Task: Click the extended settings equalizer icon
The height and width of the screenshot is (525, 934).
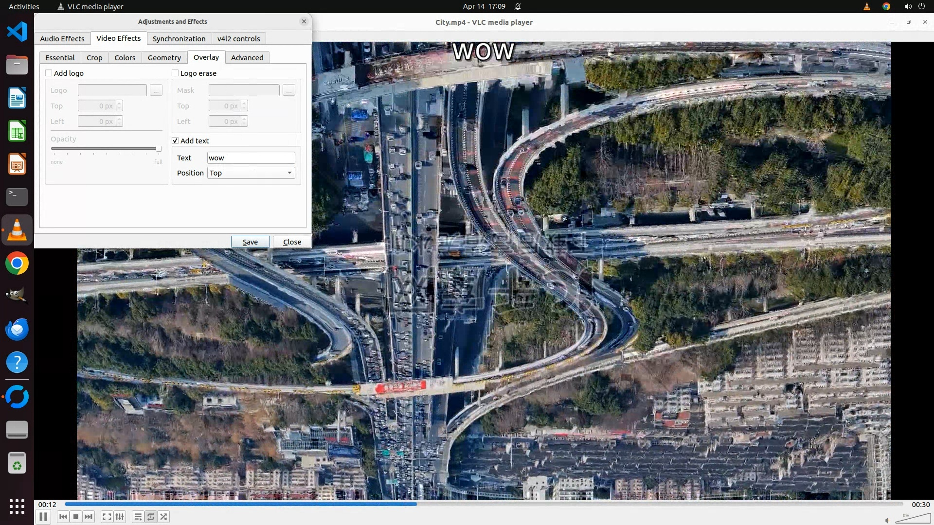Action: click(120, 517)
